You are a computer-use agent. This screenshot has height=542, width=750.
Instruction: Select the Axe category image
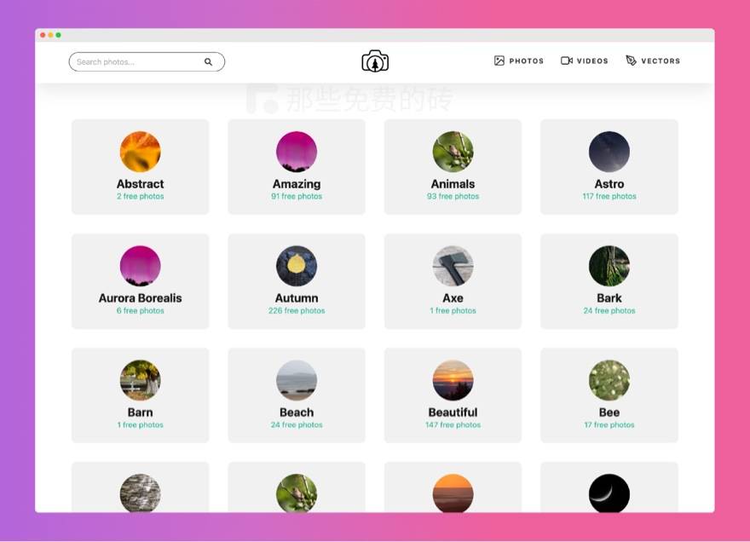pyautogui.click(x=453, y=266)
